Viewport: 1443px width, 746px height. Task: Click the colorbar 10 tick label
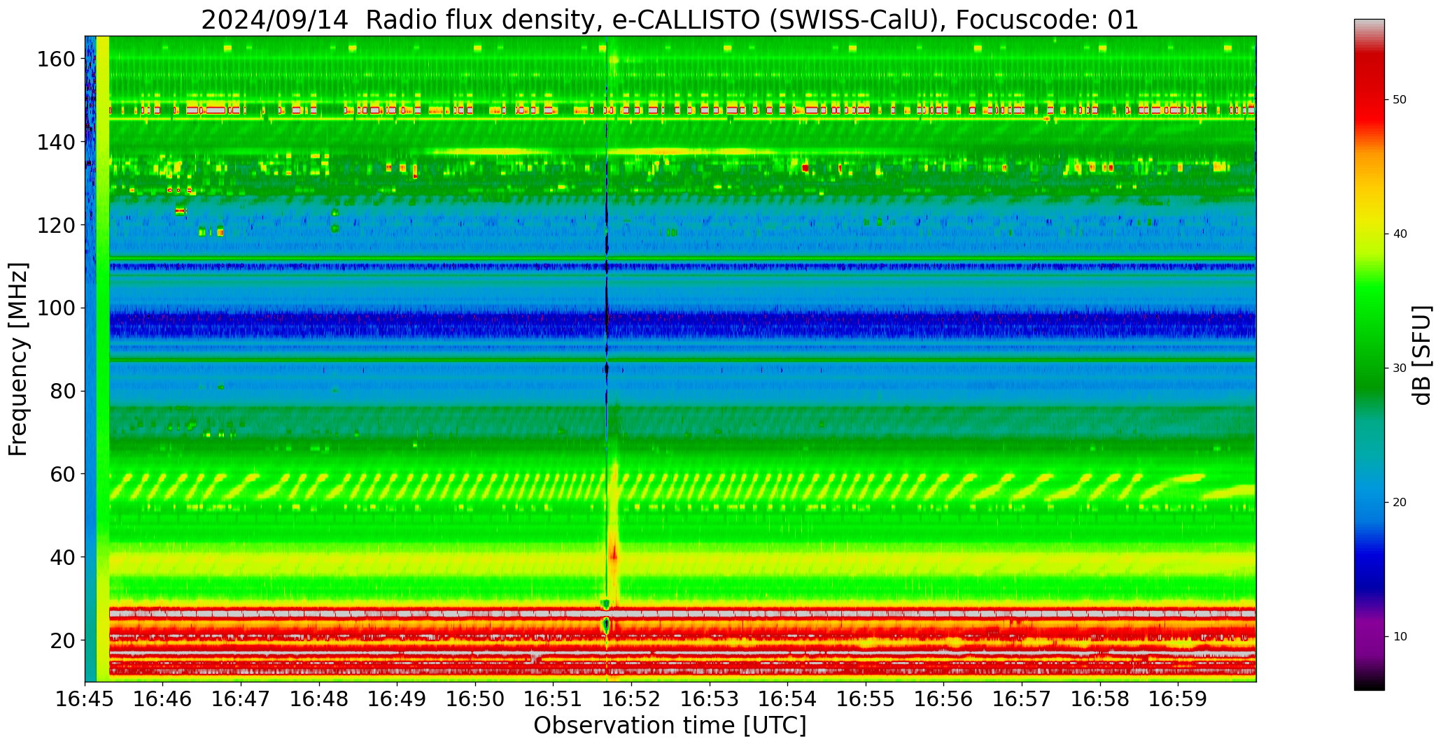click(x=1400, y=637)
